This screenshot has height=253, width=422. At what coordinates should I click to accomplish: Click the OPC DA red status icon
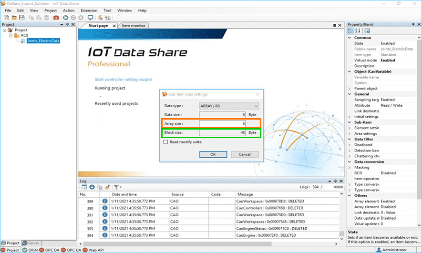click(41, 250)
